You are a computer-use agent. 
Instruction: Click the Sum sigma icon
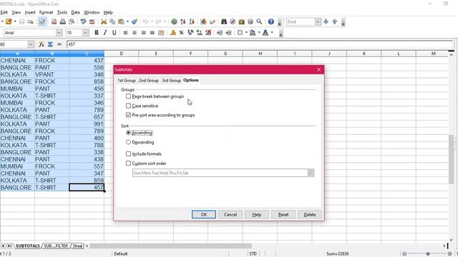coord(50,44)
